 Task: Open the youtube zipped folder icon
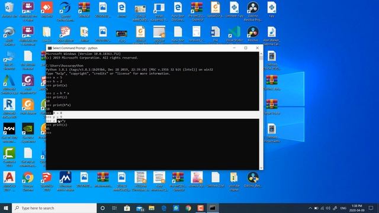point(235,181)
